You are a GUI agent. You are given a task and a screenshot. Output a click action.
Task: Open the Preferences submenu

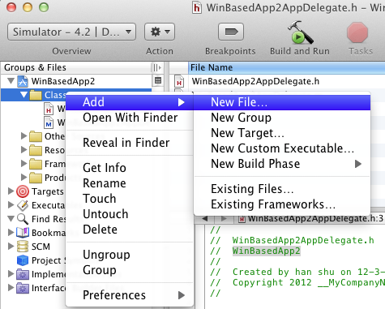tap(130, 295)
